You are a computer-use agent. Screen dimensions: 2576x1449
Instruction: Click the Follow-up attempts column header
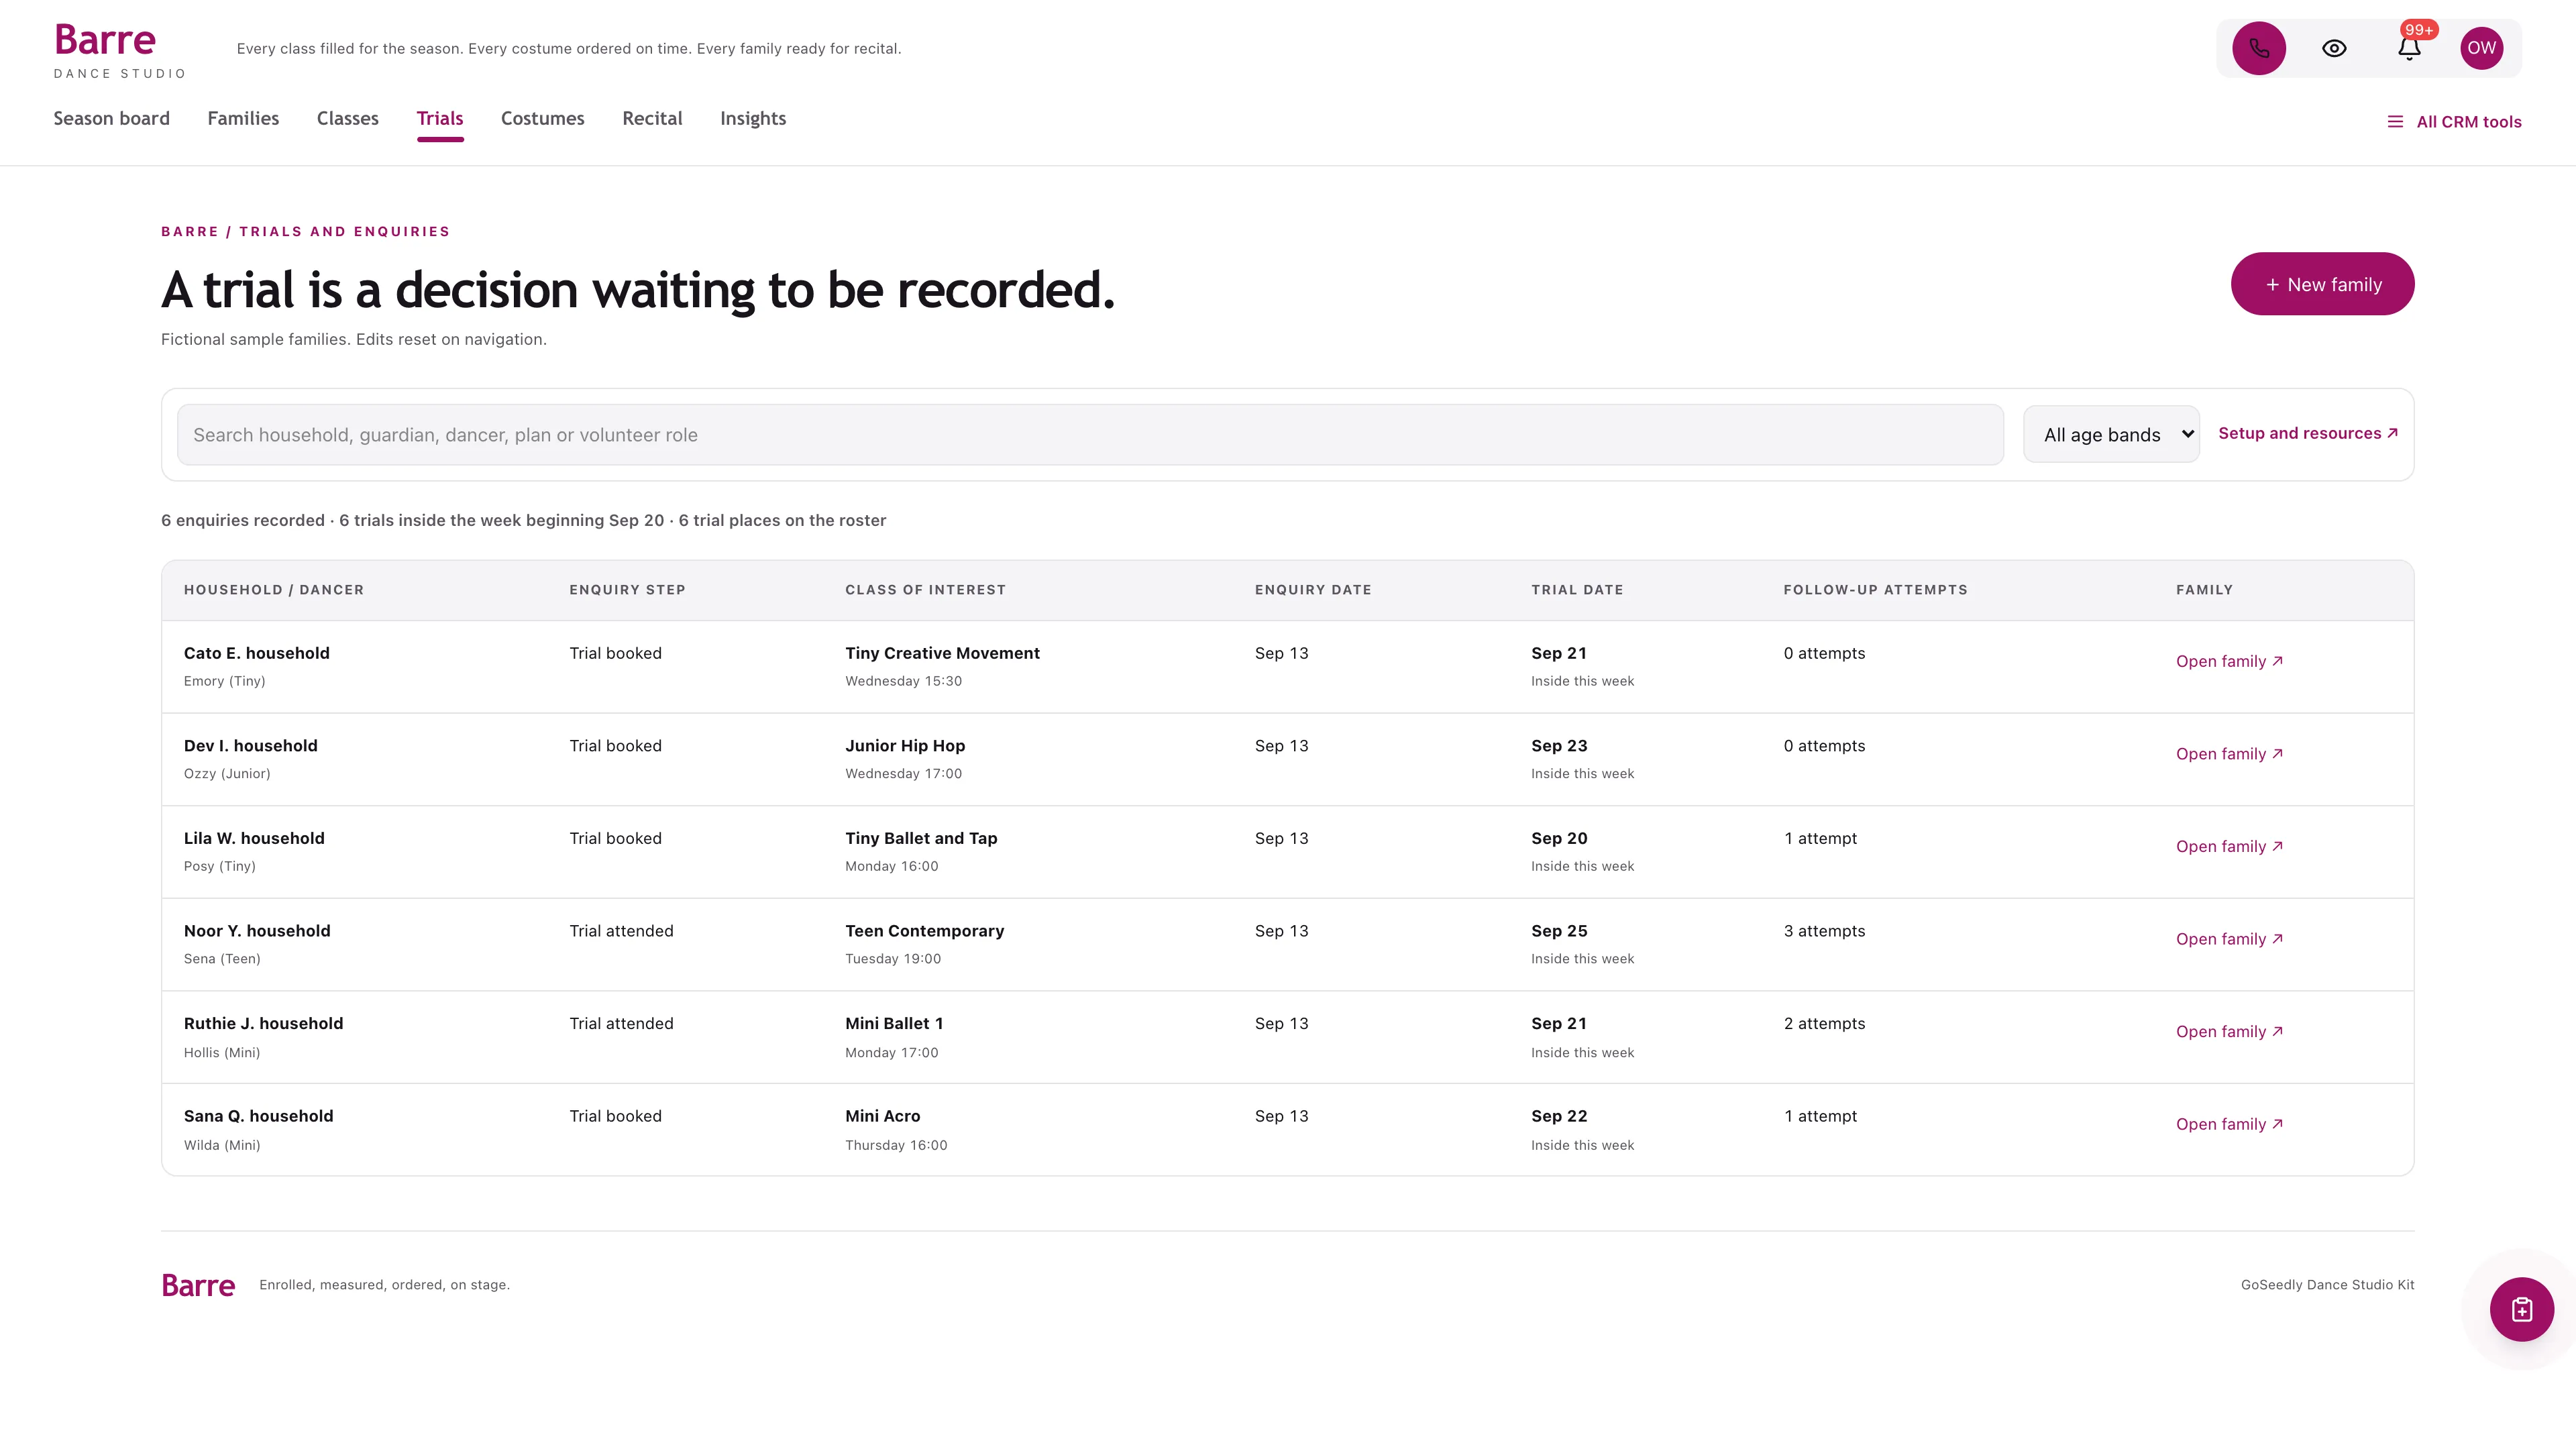point(1875,590)
